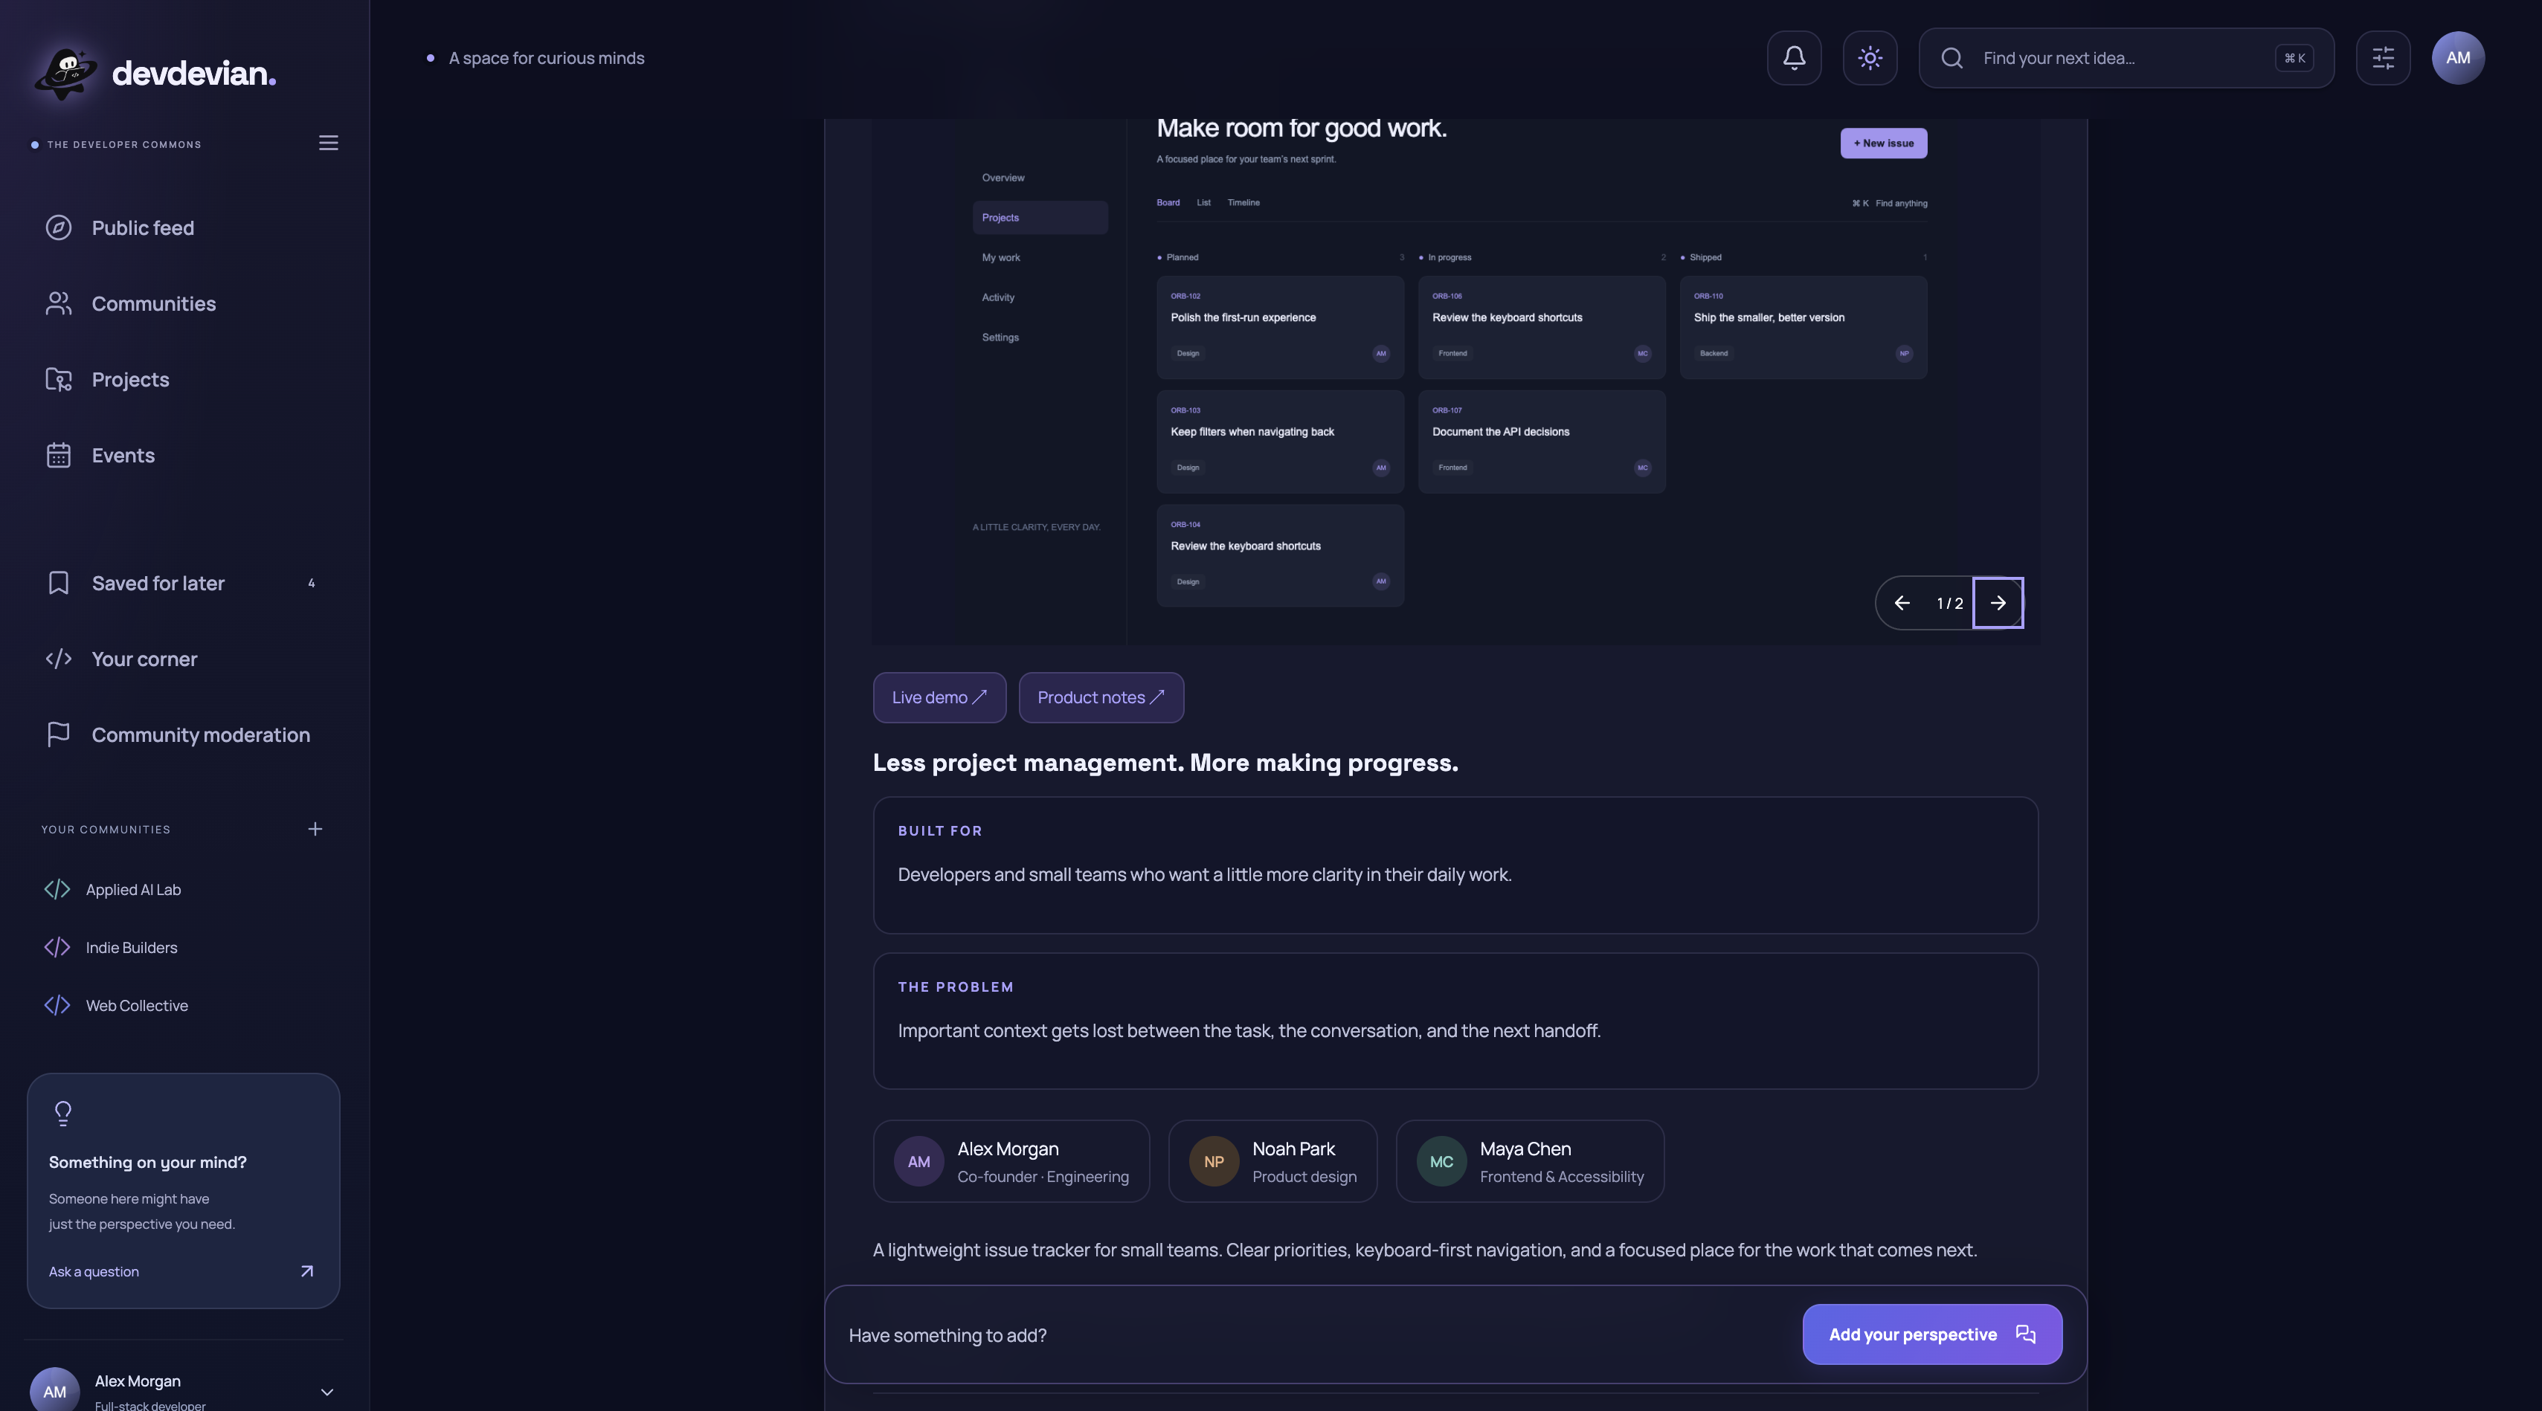Image resolution: width=2542 pixels, height=1411 pixels.
Task: Open Maya Chen's team member card
Action: (1531, 1161)
